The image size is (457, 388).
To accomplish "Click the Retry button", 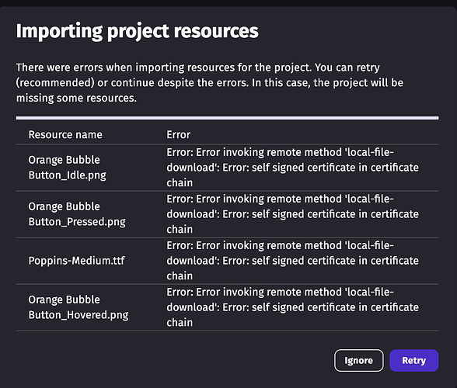I will [x=413, y=360].
